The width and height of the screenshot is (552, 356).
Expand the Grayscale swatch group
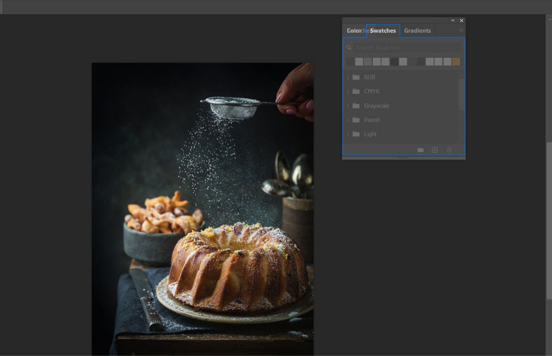coord(348,106)
